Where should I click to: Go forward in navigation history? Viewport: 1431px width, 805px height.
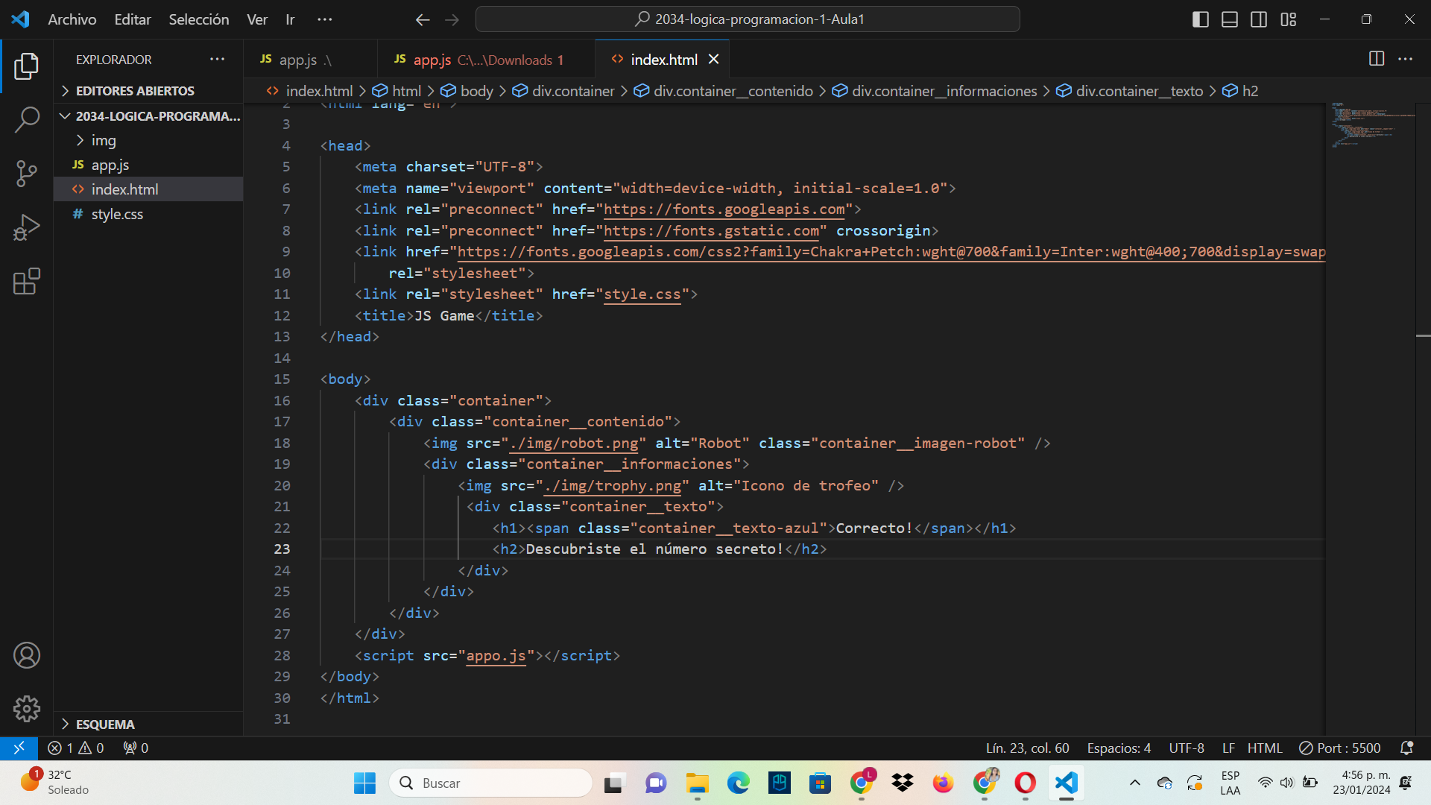(x=452, y=19)
